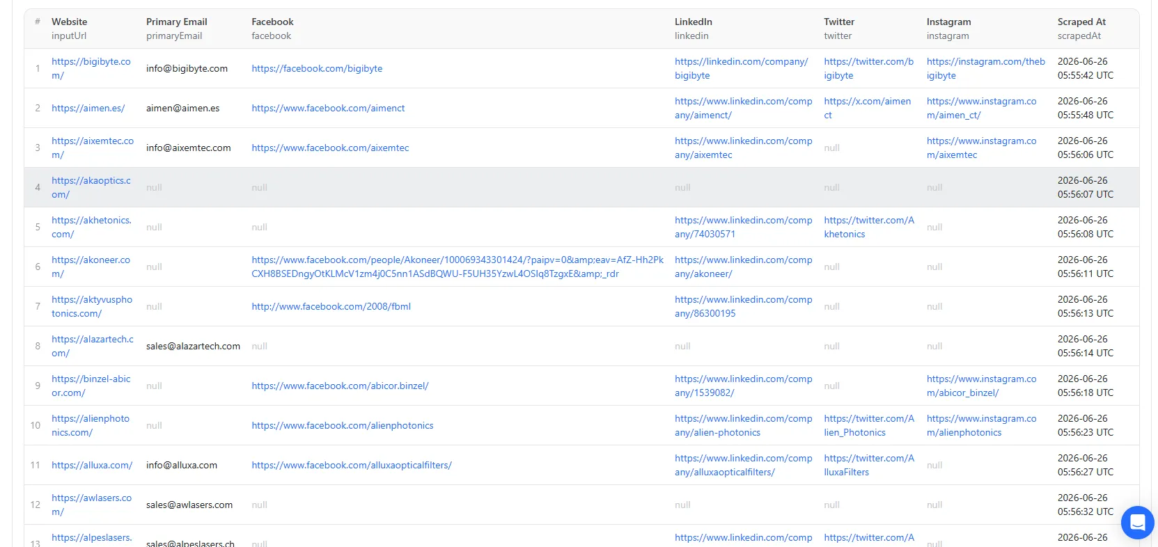This screenshot has width=1158, height=547.
Task: Open facebook.com/abicor.binzel link
Action: [x=340, y=386]
